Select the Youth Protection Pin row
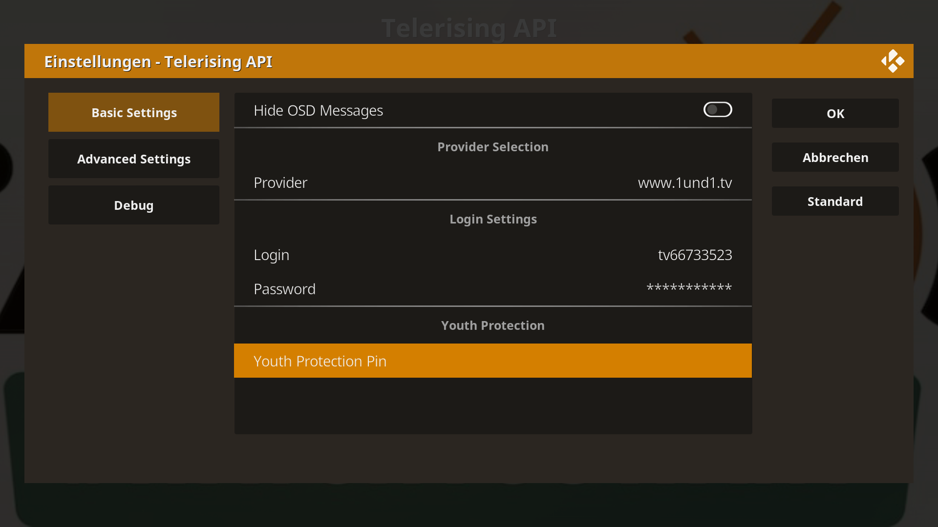Image resolution: width=938 pixels, height=527 pixels. pyautogui.click(x=493, y=361)
